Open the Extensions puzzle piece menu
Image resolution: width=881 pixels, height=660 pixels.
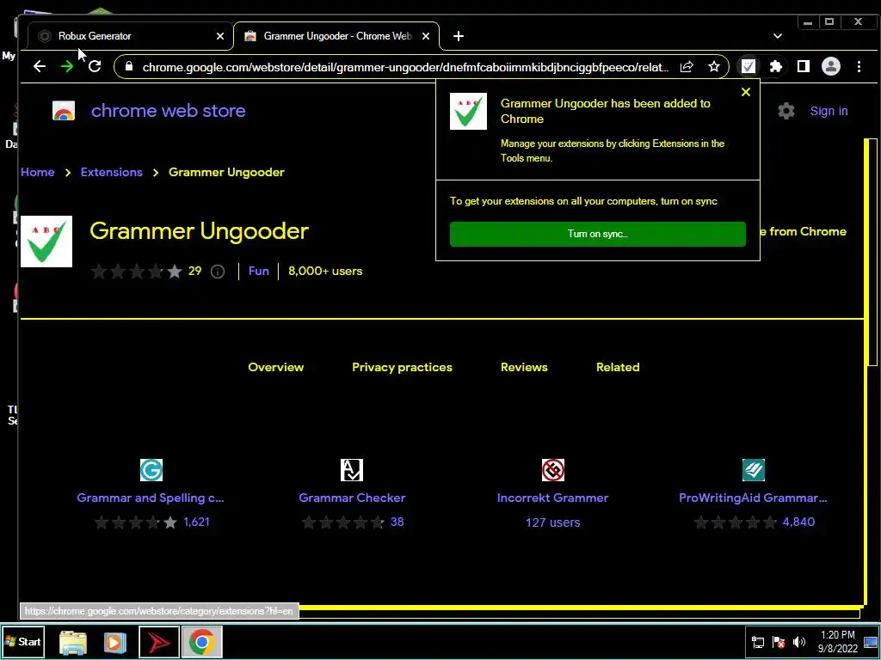pyautogui.click(x=776, y=67)
